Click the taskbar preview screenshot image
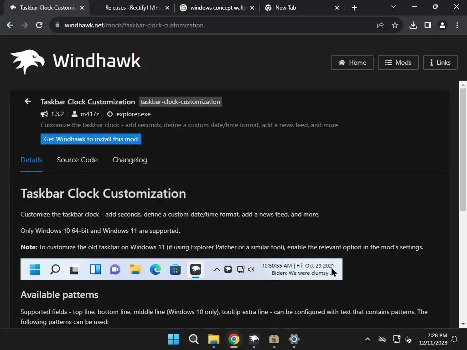Viewport: 467px width, 350px height. click(x=182, y=269)
